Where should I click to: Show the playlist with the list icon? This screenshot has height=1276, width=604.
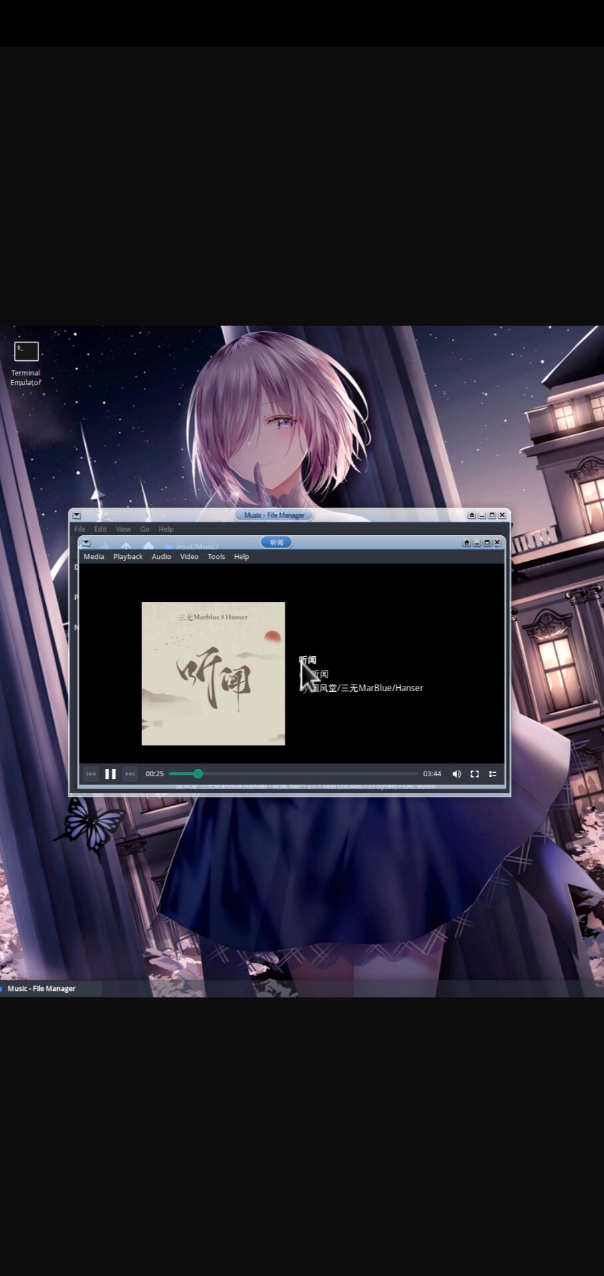(492, 774)
